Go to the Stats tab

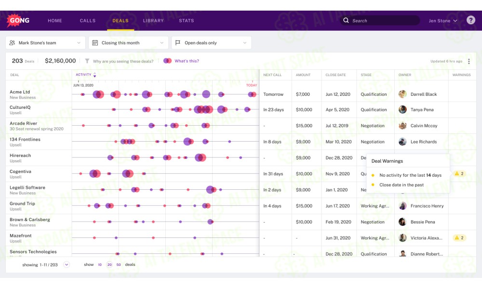pyautogui.click(x=186, y=21)
